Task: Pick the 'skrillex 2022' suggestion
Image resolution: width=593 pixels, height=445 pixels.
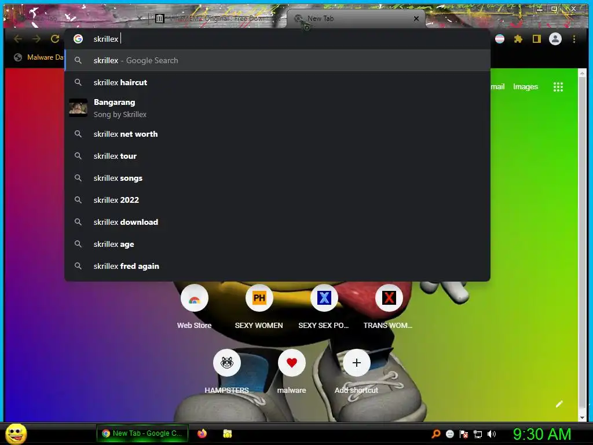Action: point(277,200)
